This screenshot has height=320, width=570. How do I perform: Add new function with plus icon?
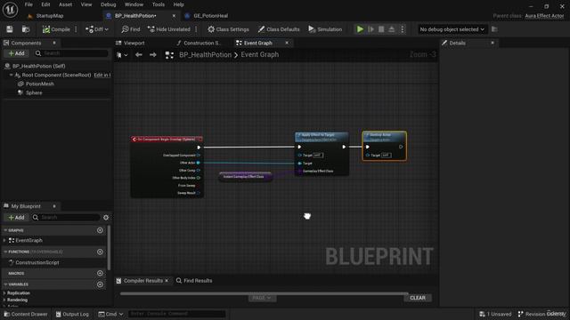[100, 252]
